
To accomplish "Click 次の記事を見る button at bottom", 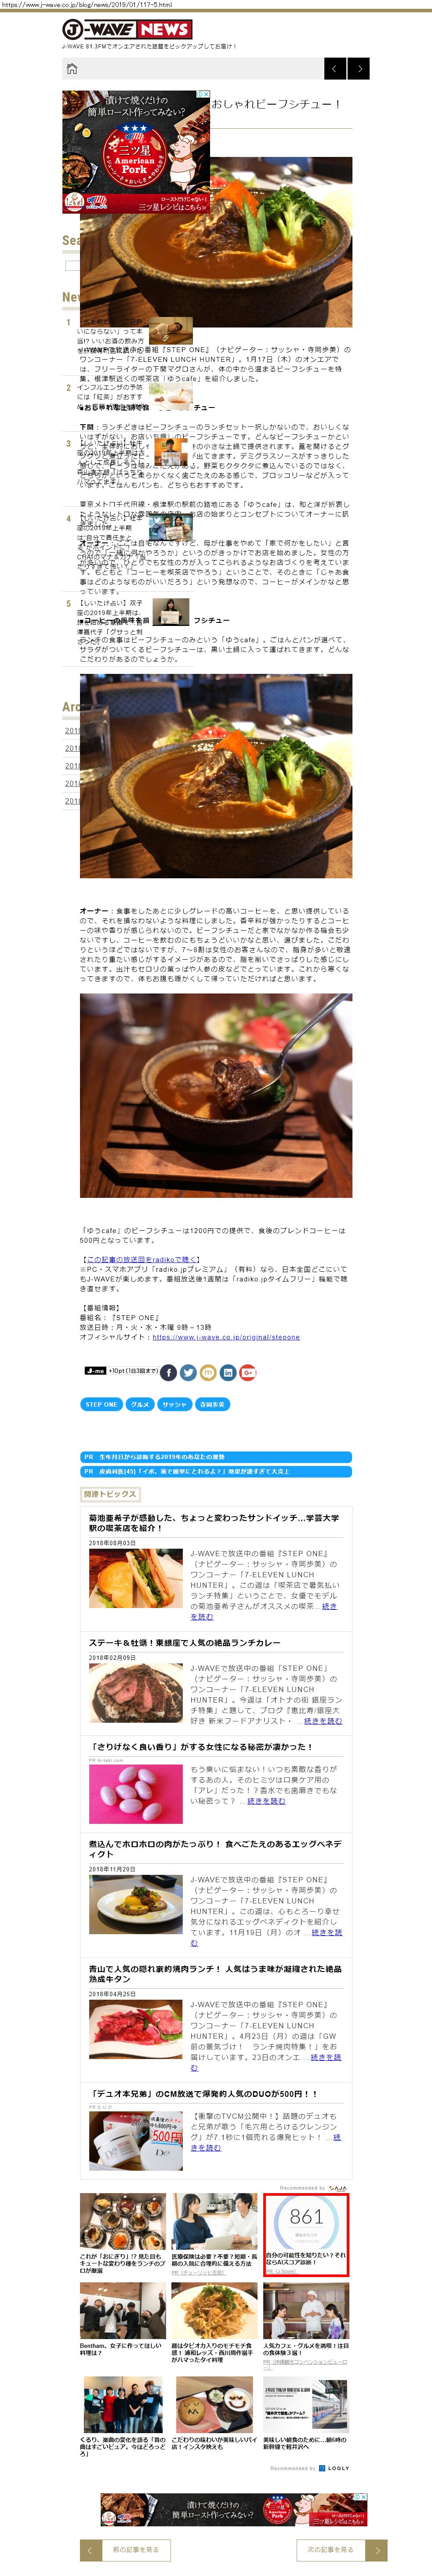I will (x=342, y=2549).
